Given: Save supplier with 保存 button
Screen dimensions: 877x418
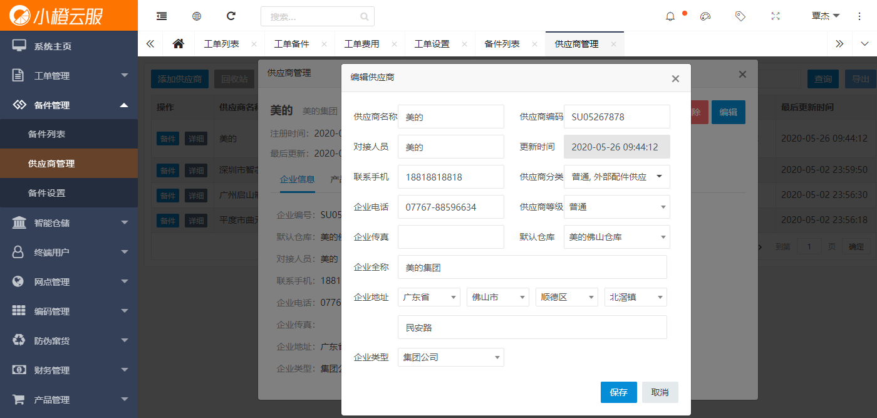Looking at the screenshot, I should (619, 392).
